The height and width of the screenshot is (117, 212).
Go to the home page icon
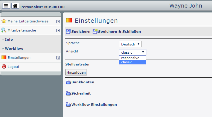tap(15, 6)
